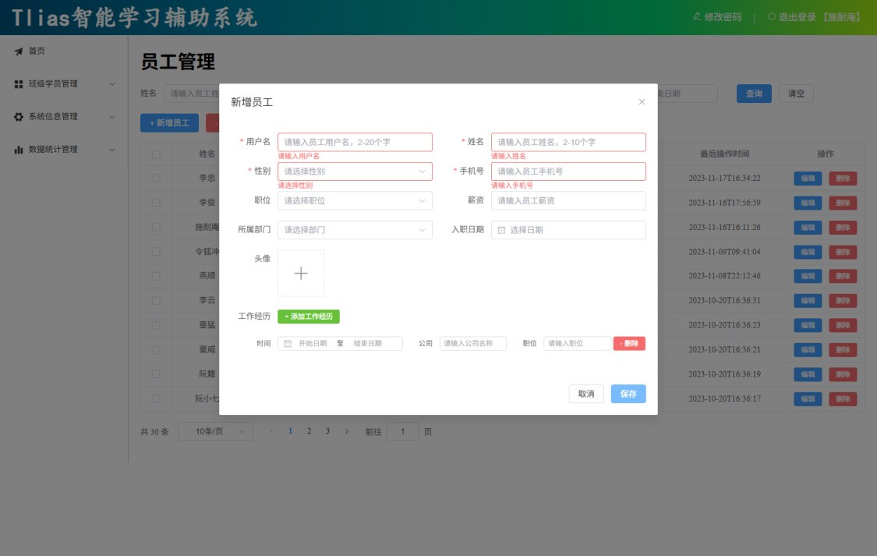Image resolution: width=877 pixels, height=556 pixels.
Task: Go to page 3 in pagination
Action: pyautogui.click(x=327, y=431)
